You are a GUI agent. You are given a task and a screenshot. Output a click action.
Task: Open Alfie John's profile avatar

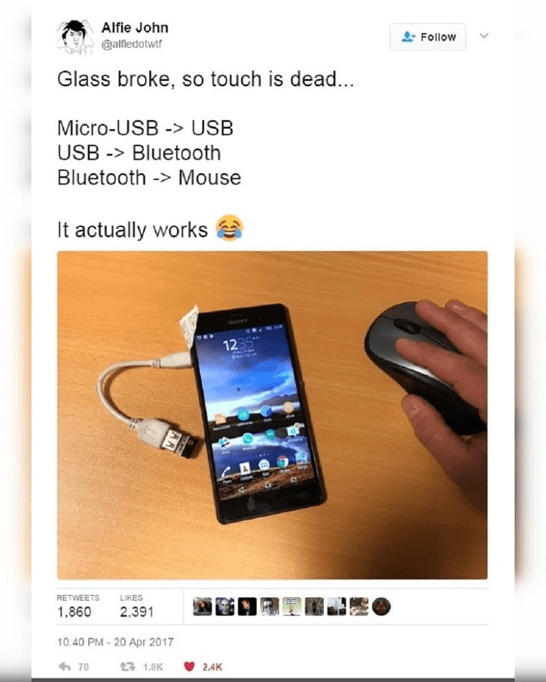coord(75,37)
